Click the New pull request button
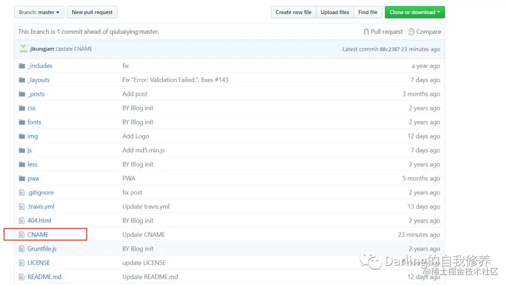Image resolution: width=507 pixels, height=285 pixels. tap(92, 12)
